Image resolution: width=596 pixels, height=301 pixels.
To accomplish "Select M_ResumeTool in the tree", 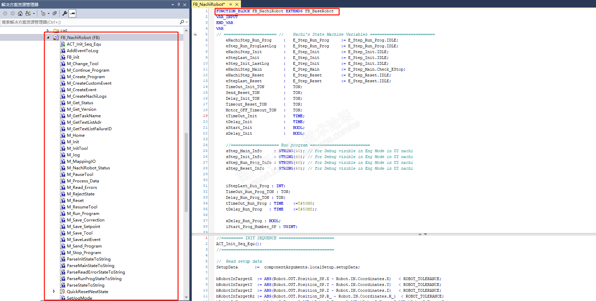I will 82,207.
